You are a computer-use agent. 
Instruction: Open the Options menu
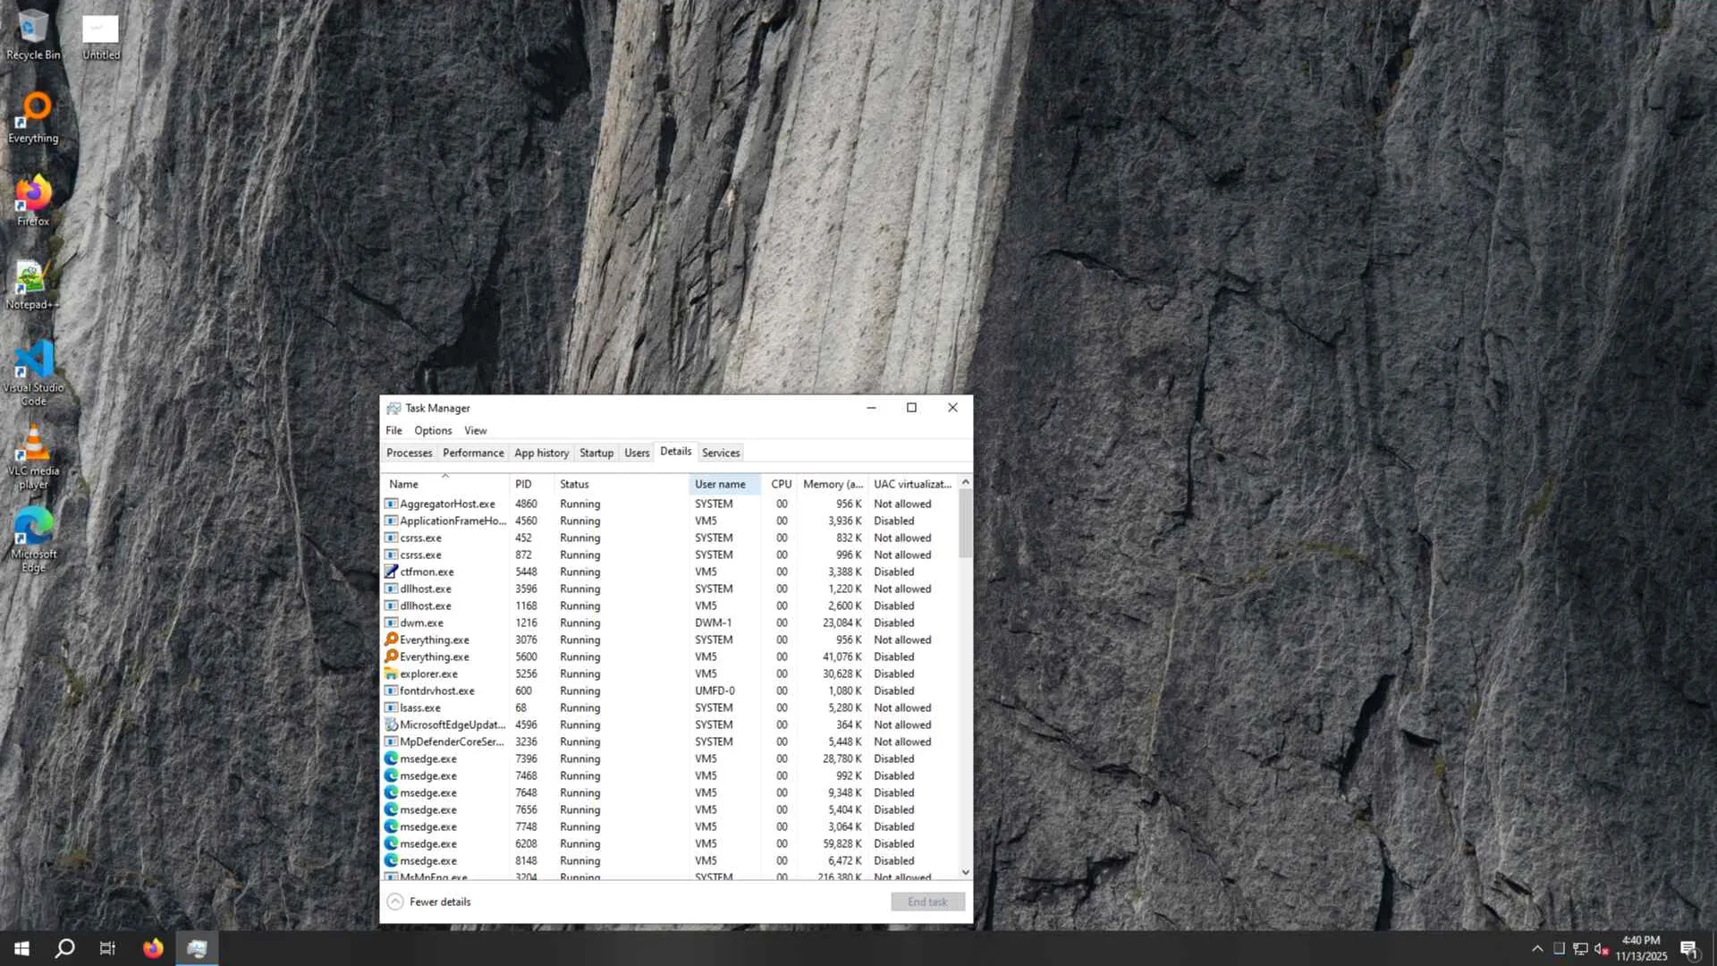click(x=433, y=430)
